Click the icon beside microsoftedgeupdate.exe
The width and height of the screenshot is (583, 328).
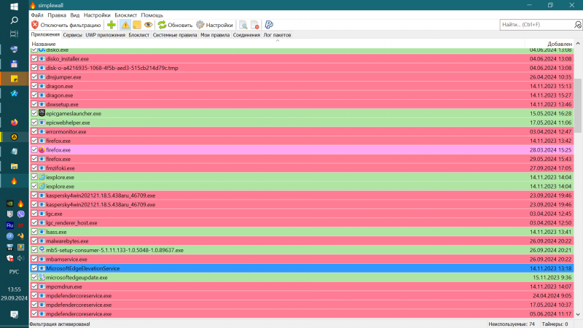click(x=42, y=277)
